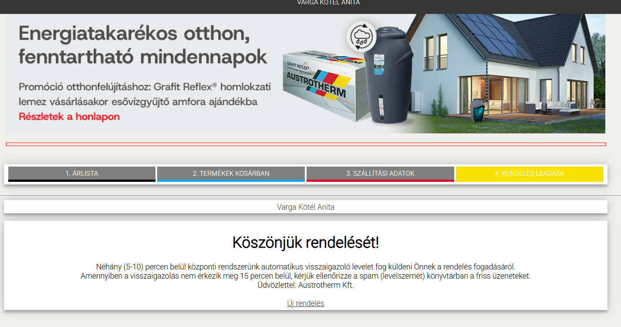Click Részletek a honlapon in banner
The height and width of the screenshot is (327, 621).
tap(69, 117)
